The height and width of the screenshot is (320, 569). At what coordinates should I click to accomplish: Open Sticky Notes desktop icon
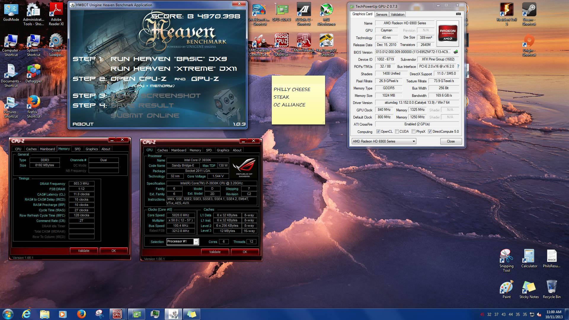coord(529,289)
